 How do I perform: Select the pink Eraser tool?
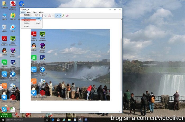[x=67, y=16]
